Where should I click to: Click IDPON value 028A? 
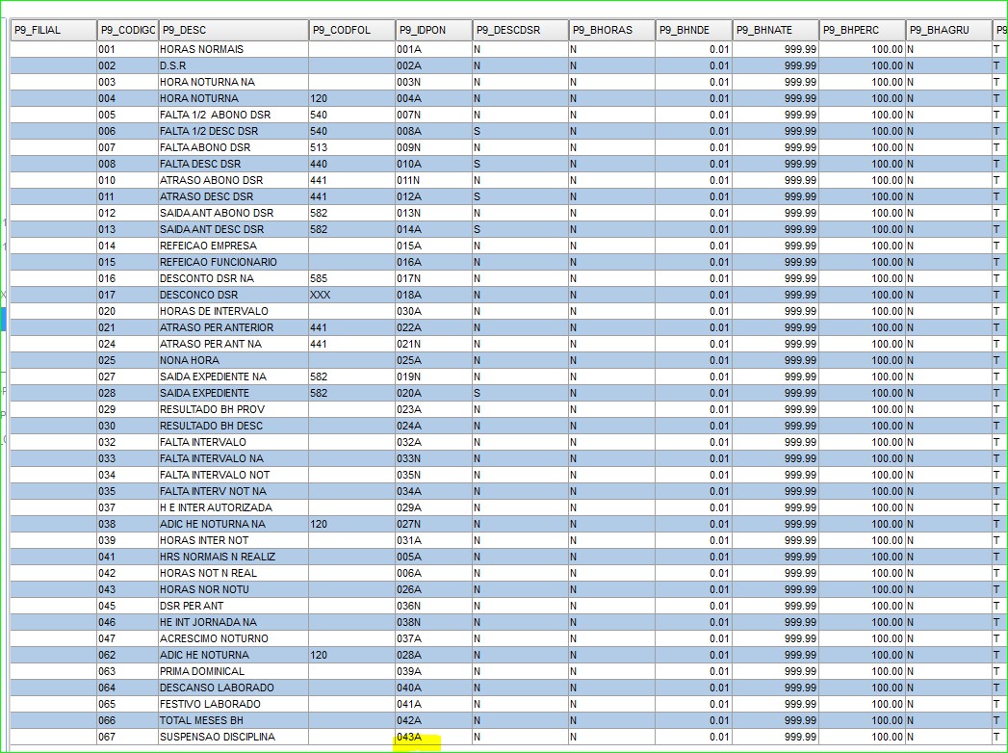pos(433,655)
